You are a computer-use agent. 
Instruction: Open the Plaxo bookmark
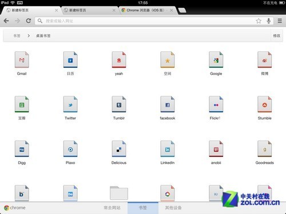(x=70, y=152)
